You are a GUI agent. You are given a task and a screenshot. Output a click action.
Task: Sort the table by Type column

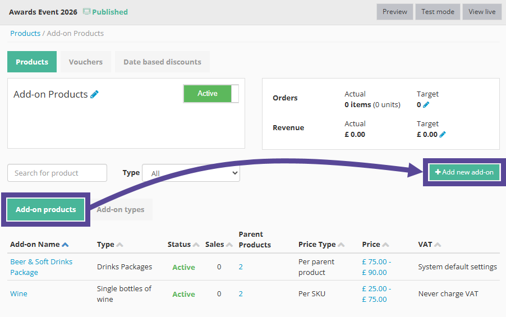coord(119,245)
